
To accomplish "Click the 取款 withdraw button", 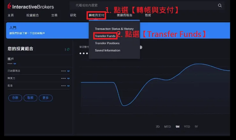I will pos(30,98).
